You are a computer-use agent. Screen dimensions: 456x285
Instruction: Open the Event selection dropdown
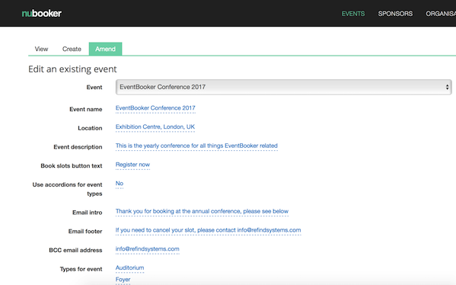click(x=283, y=87)
